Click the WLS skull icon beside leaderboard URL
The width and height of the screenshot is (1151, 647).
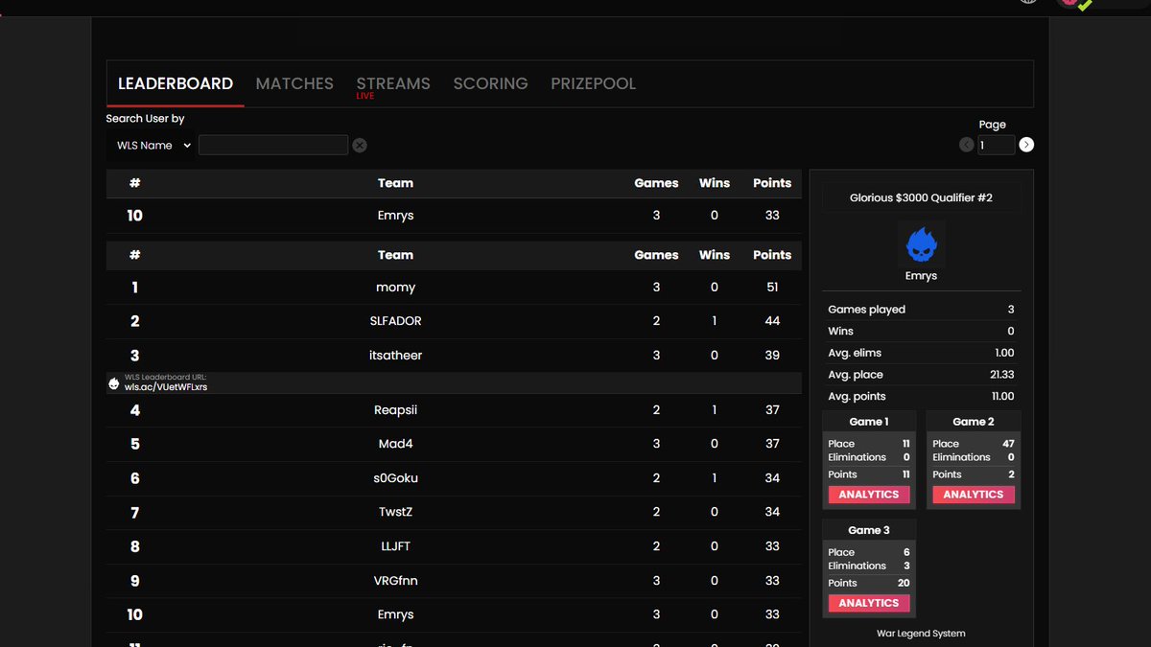[114, 383]
